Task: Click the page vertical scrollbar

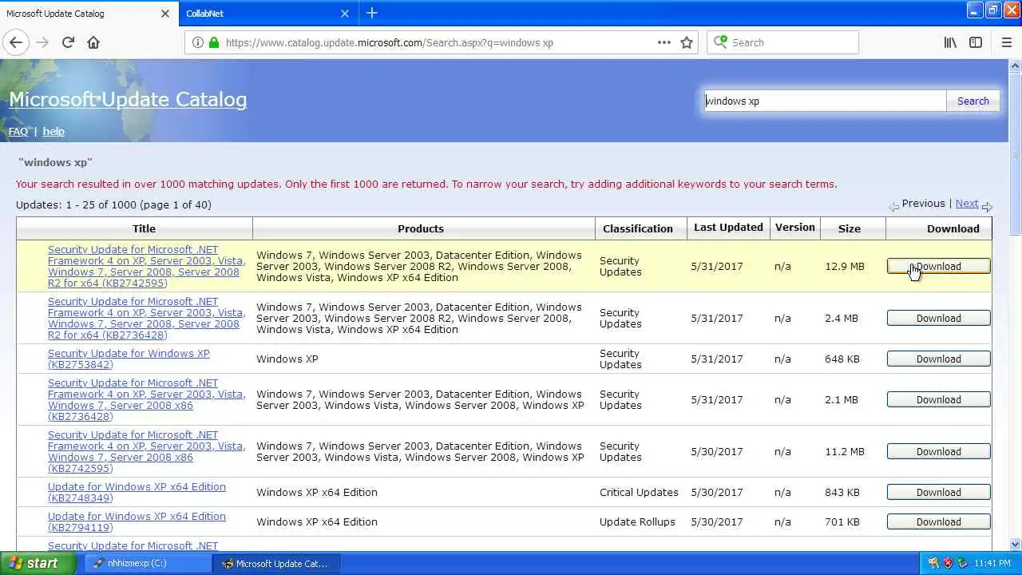Action: (x=1016, y=305)
